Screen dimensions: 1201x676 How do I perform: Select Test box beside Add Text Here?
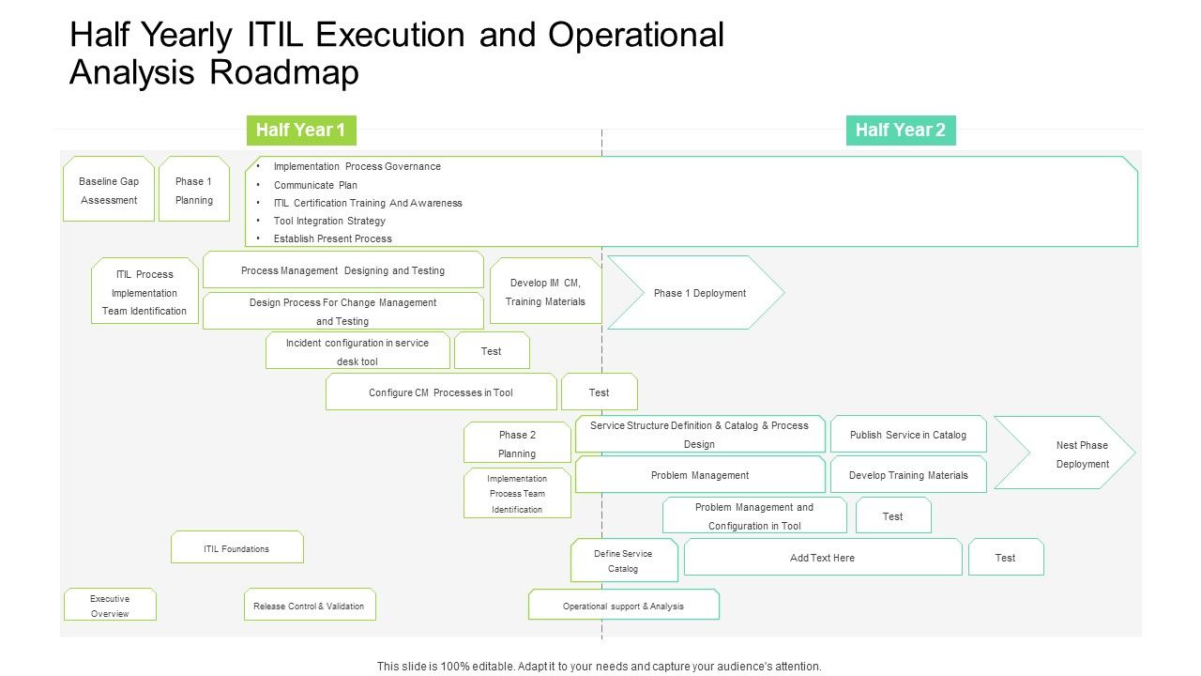(x=1006, y=558)
